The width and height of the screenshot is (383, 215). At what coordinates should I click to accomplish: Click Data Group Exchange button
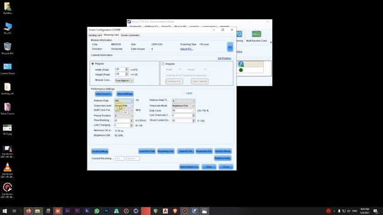[104, 94]
